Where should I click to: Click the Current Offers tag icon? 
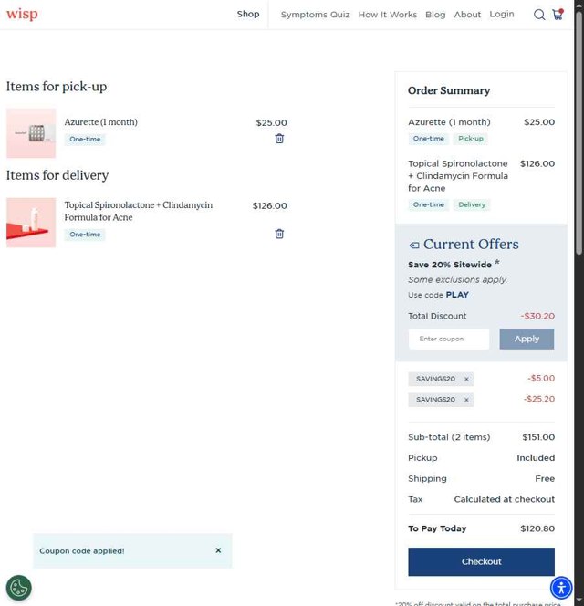tap(414, 245)
